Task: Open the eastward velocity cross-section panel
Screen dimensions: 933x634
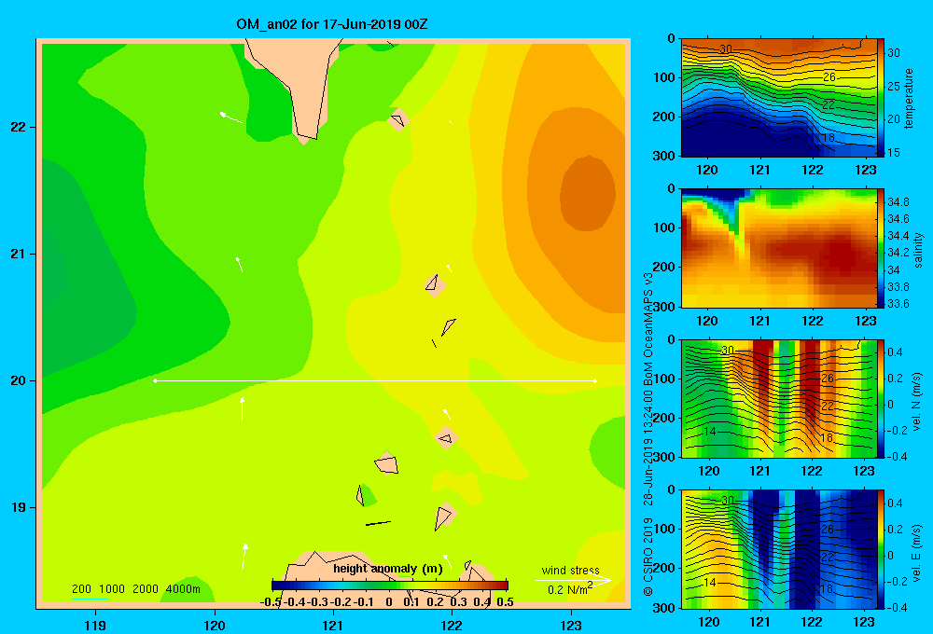Action: coord(779,549)
